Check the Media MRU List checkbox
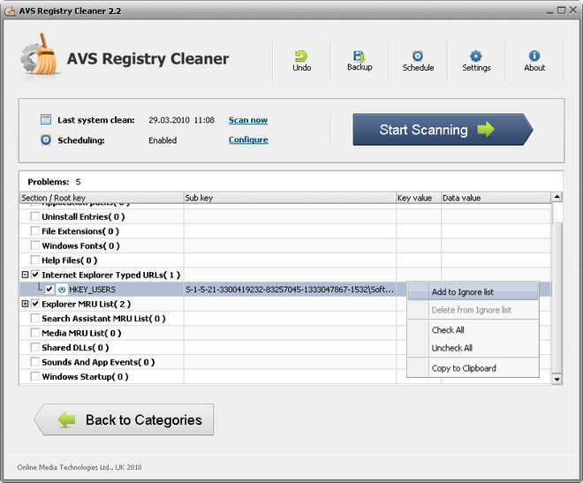 click(x=35, y=333)
